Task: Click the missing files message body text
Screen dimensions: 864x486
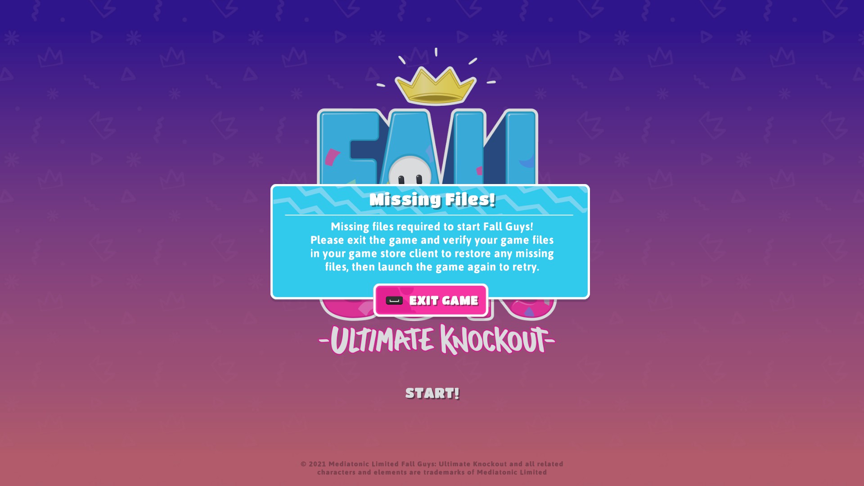Action: (432, 247)
